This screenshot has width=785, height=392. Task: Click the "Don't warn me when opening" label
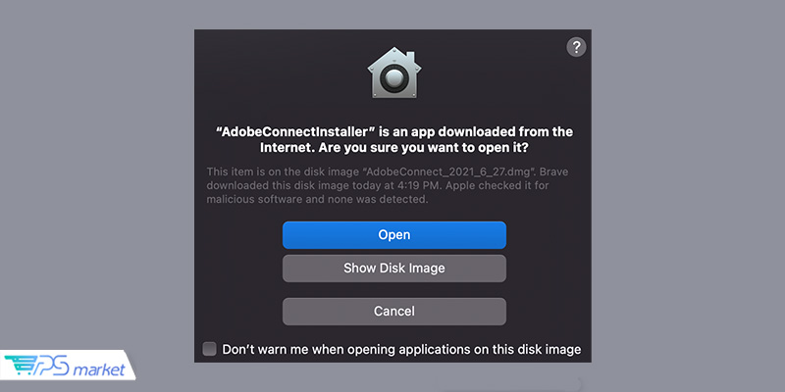[402, 349]
